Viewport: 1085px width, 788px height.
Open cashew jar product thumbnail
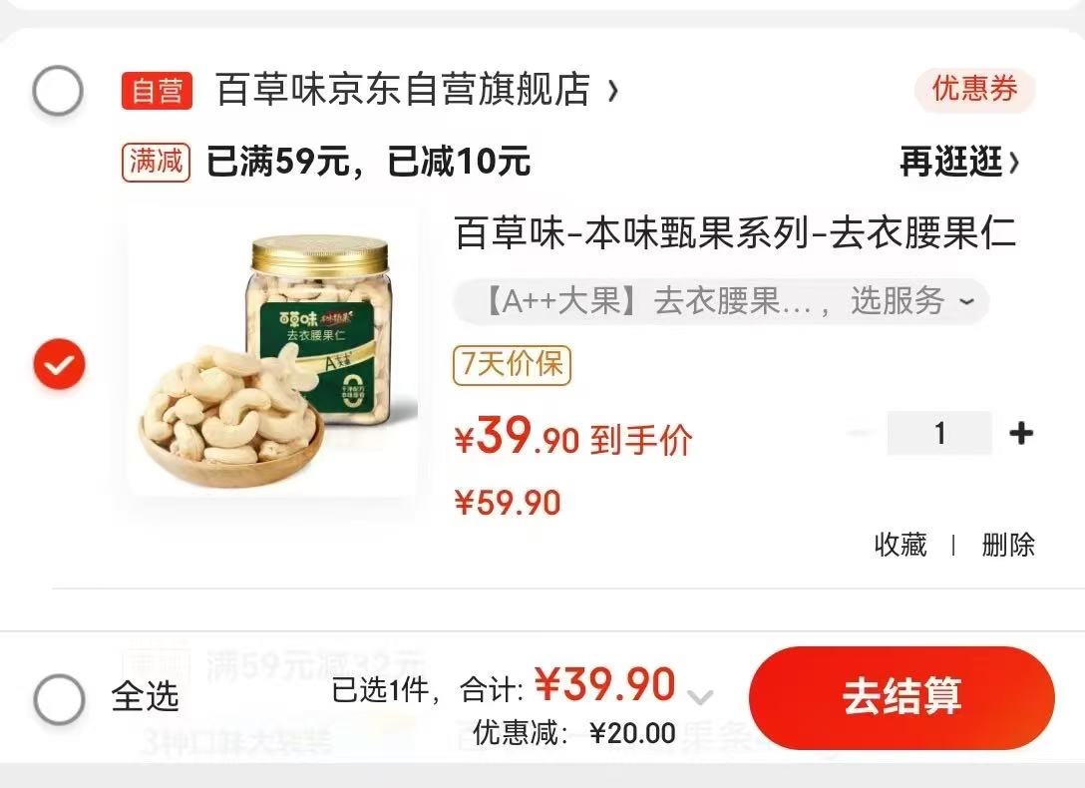272,353
